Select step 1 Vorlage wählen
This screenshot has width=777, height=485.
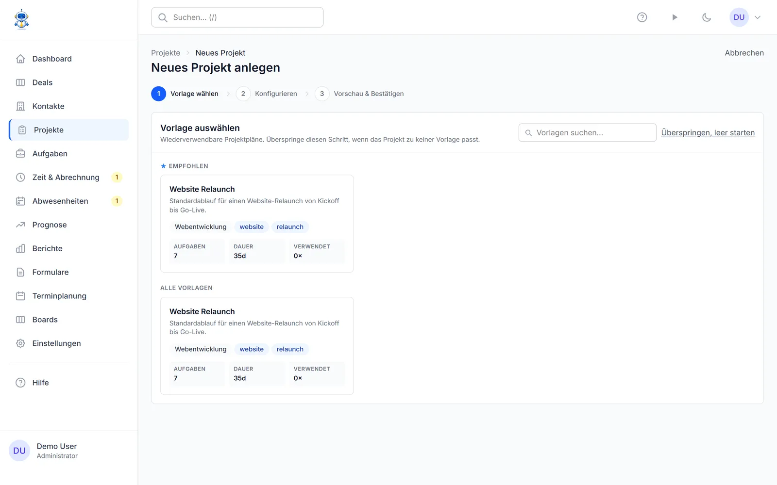[185, 94]
